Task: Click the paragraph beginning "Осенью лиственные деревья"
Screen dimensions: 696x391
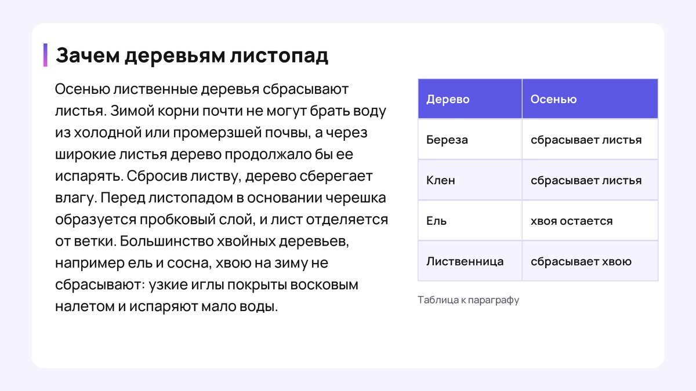Action: 222,198
